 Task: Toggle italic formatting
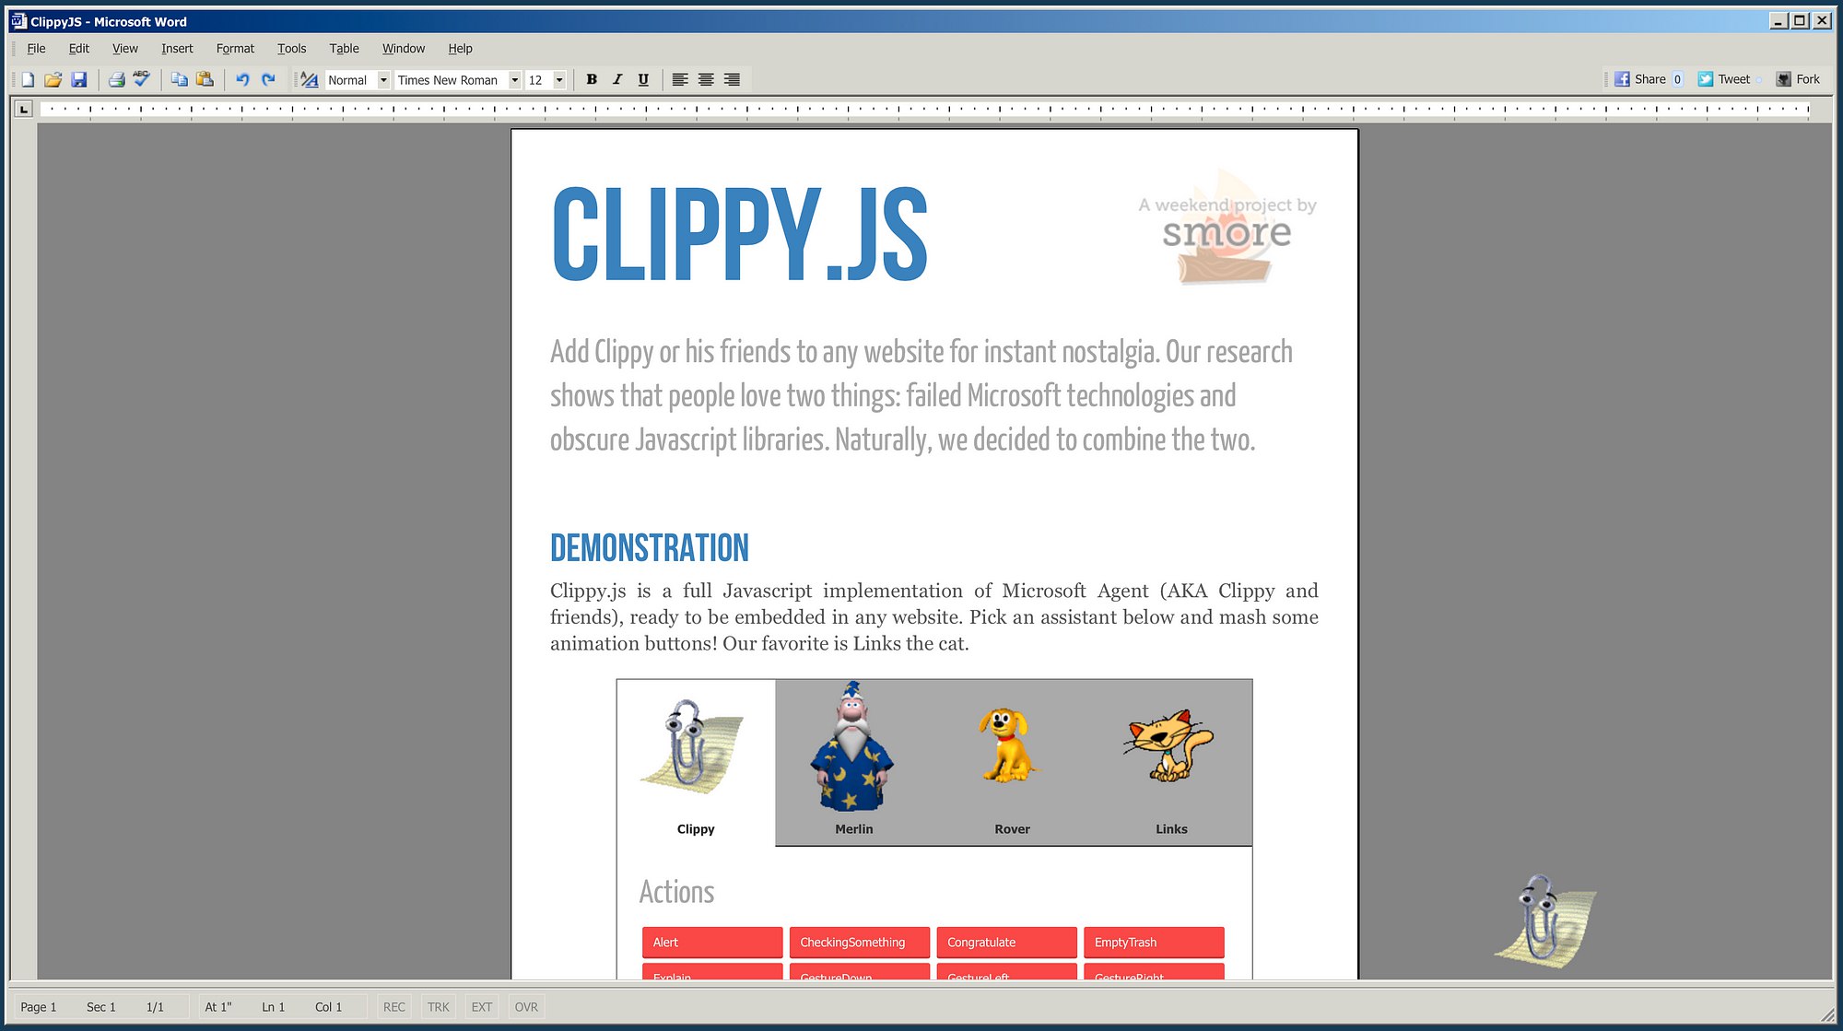tap(617, 80)
